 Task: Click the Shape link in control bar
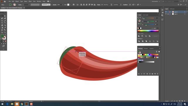(x=99, y=5)
